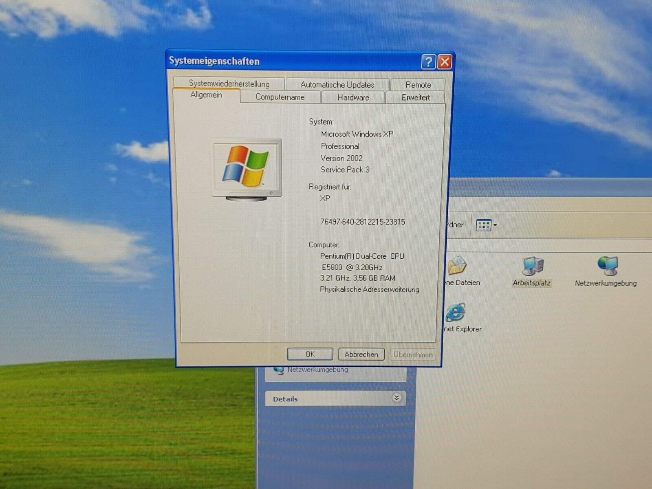
Task: Open the views dropdown arrow
Action: (495, 225)
